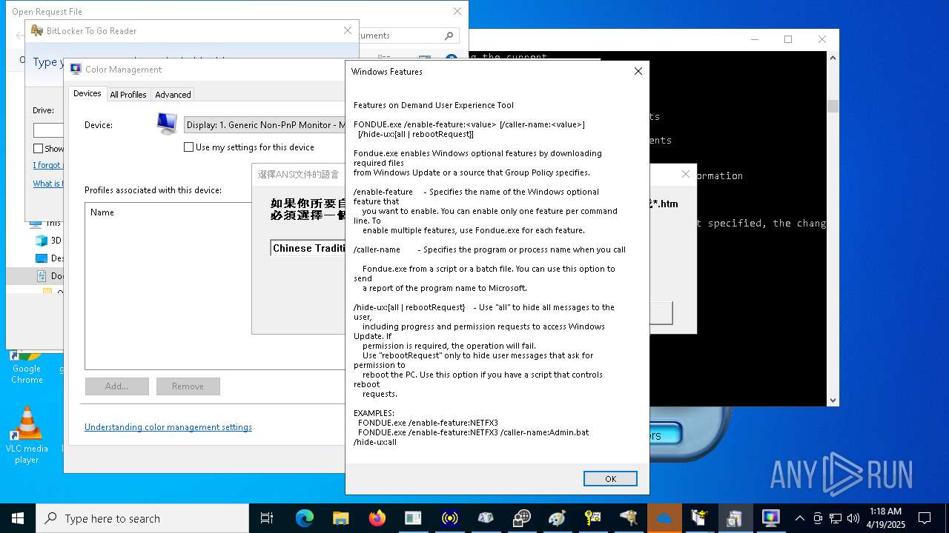Image resolution: width=949 pixels, height=533 pixels.
Task: Select the Desktop item in navigation pane
Action: [x=50, y=258]
